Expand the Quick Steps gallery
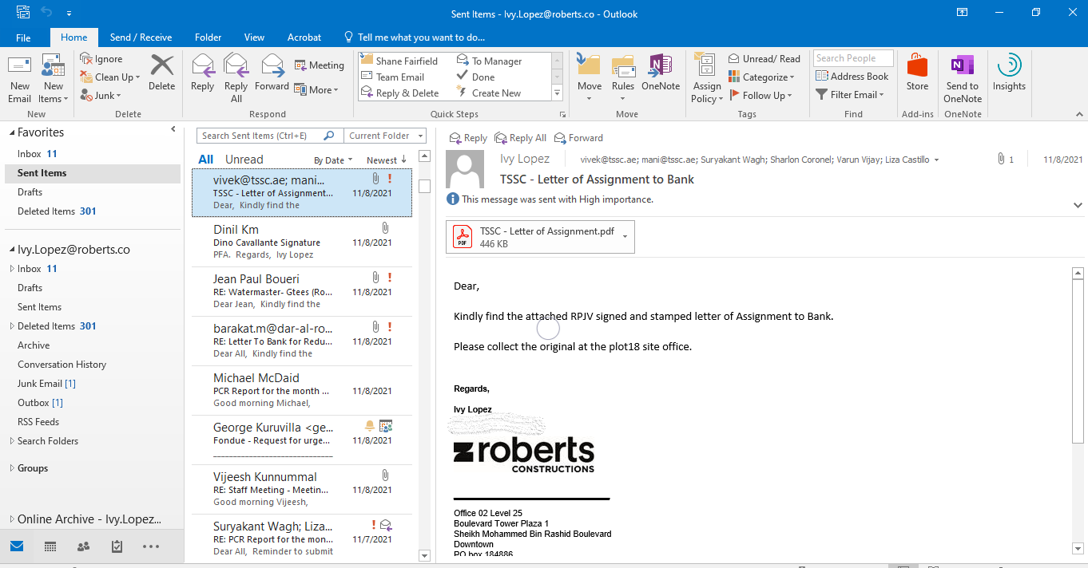 click(x=558, y=94)
